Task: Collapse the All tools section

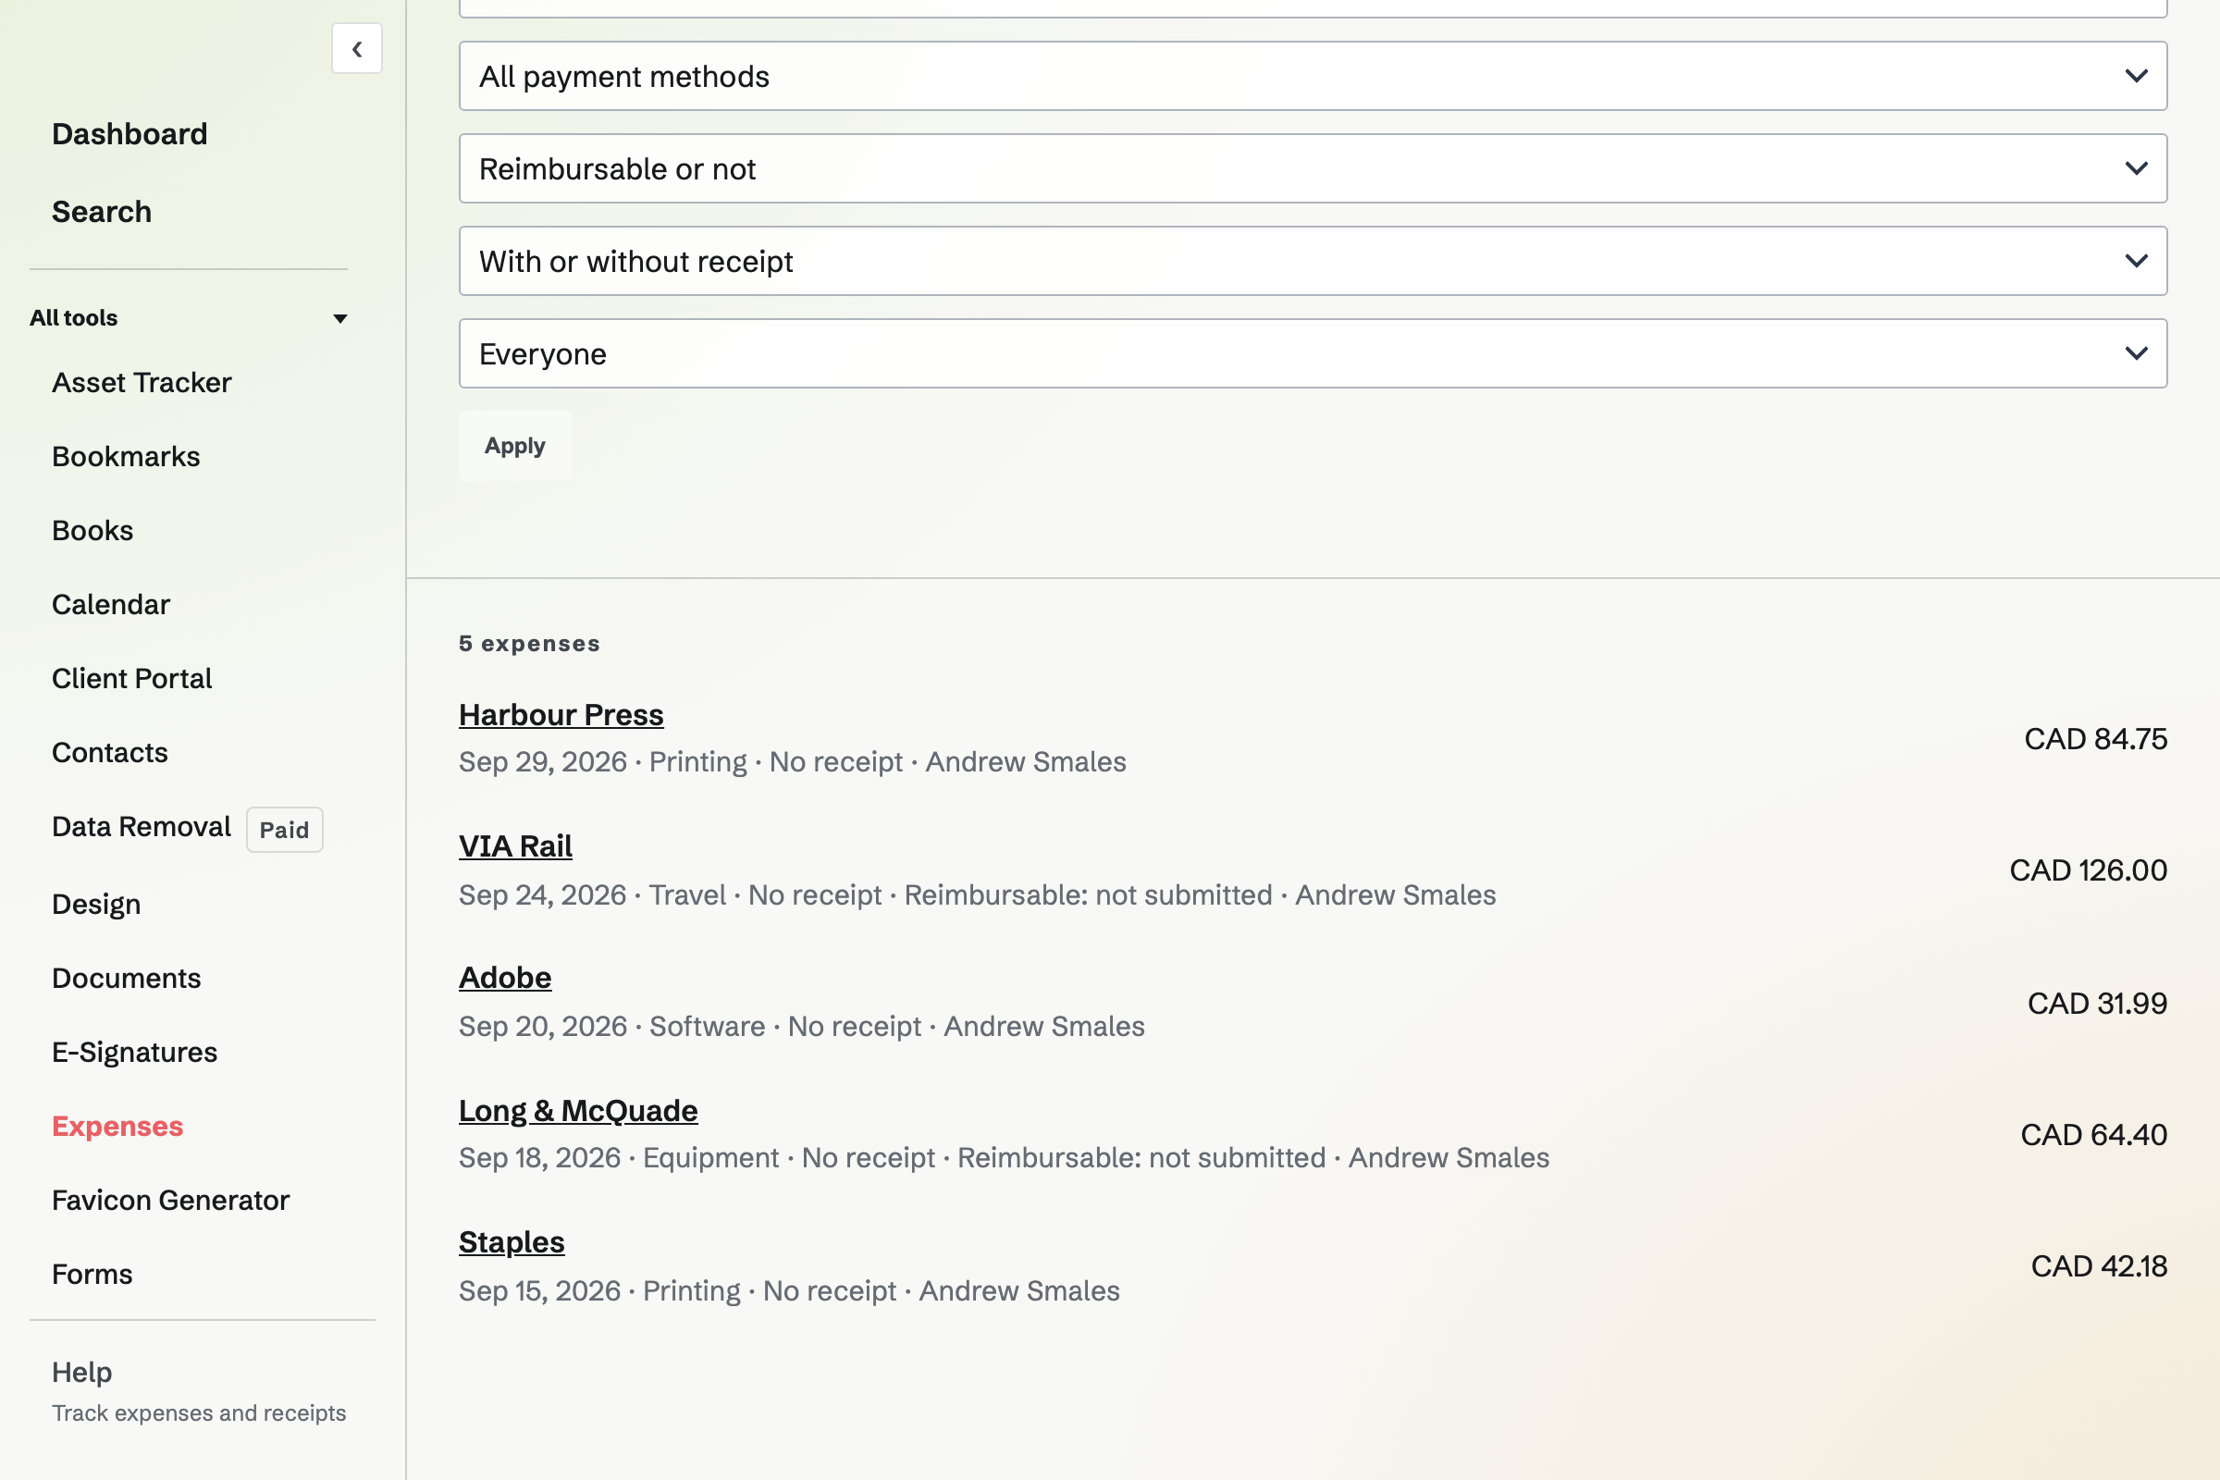Action: (x=189, y=318)
